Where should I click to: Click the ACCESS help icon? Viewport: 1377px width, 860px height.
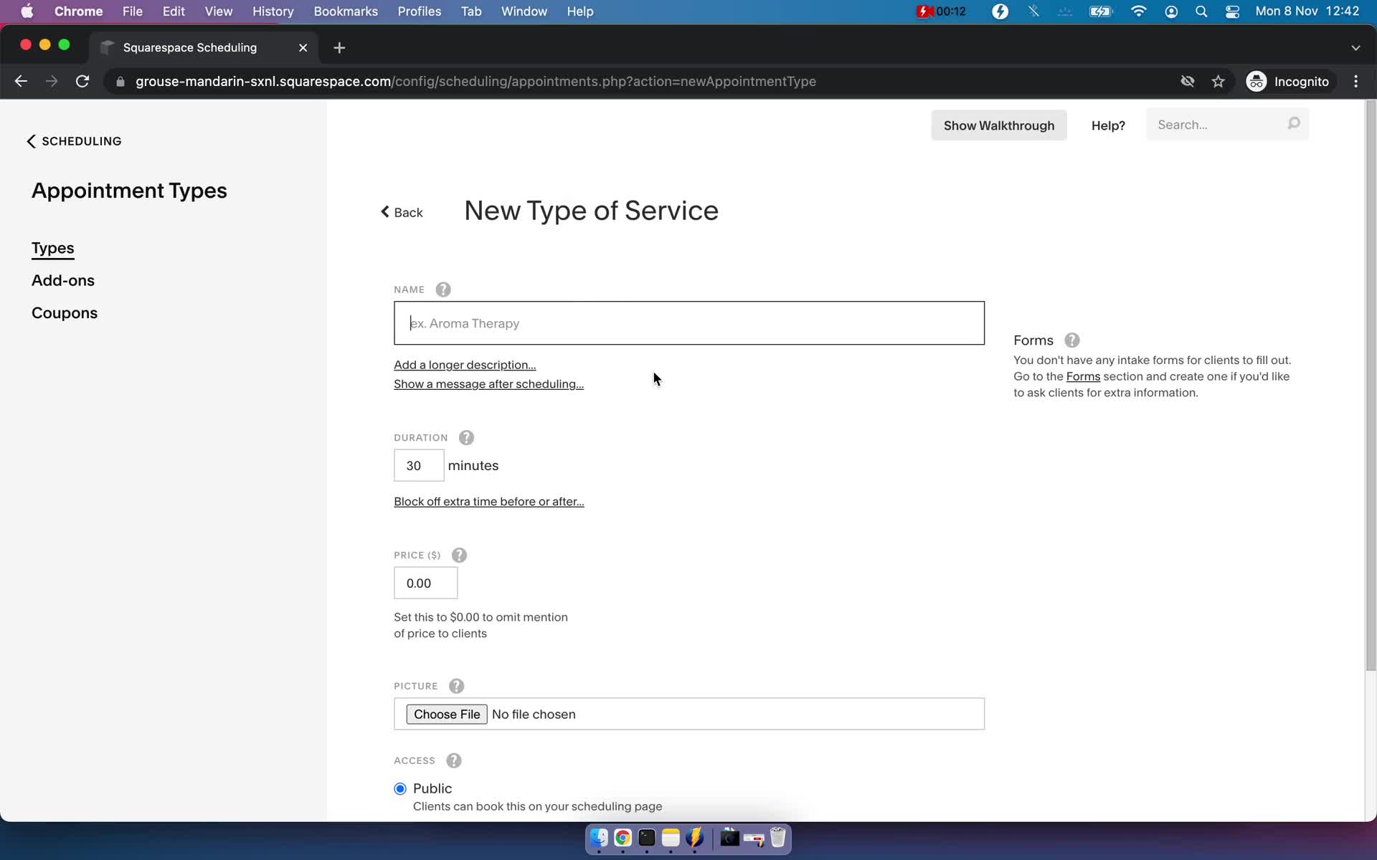point(454,760)
